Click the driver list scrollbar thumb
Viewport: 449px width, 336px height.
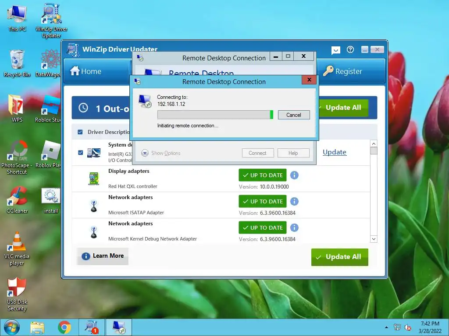pyautogui.click(x=374, y=150)
